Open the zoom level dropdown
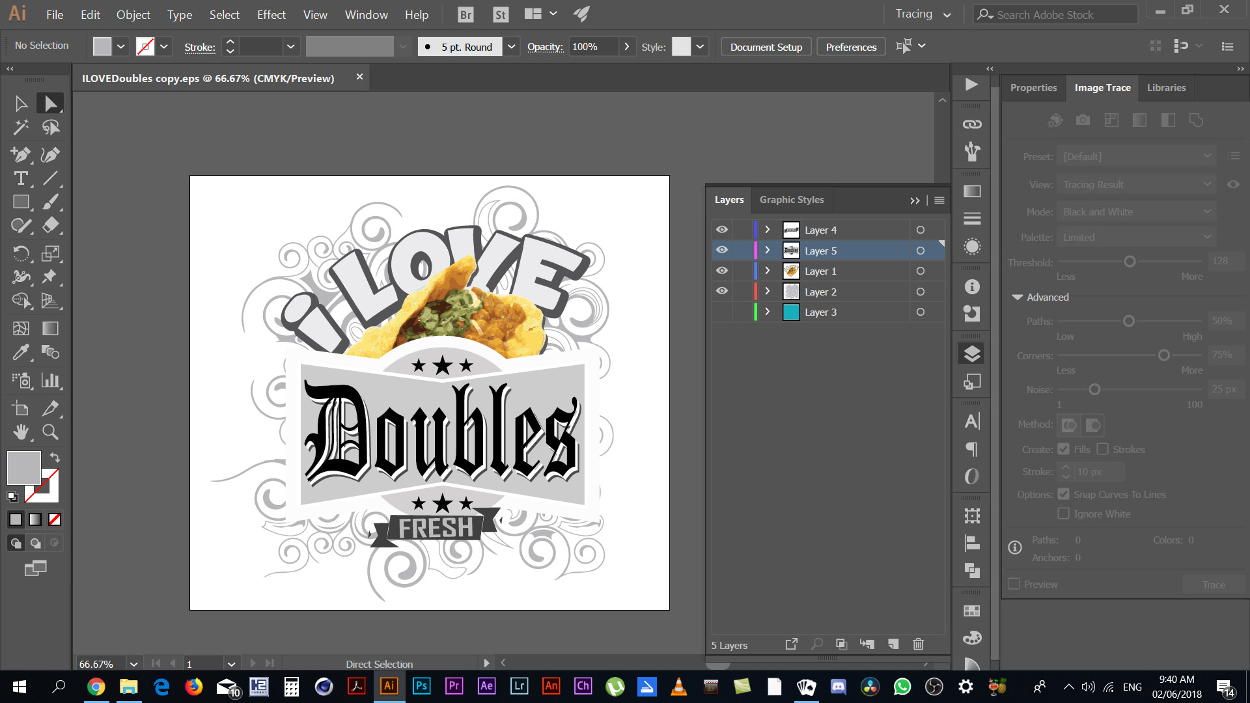This screenshot has width=1250, height=703. tap(133, 664)
